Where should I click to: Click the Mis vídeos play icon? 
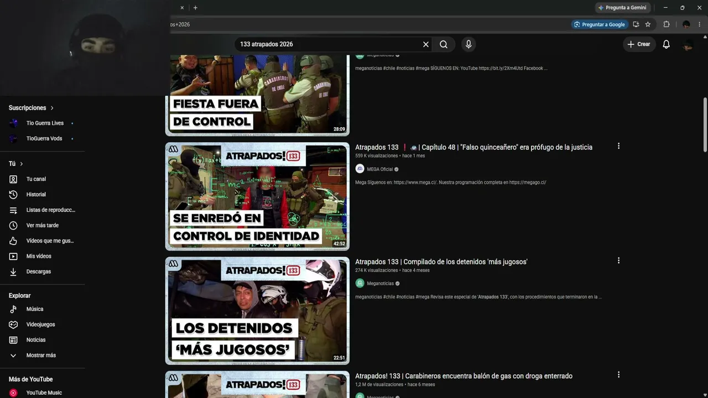tap(13, 256)
